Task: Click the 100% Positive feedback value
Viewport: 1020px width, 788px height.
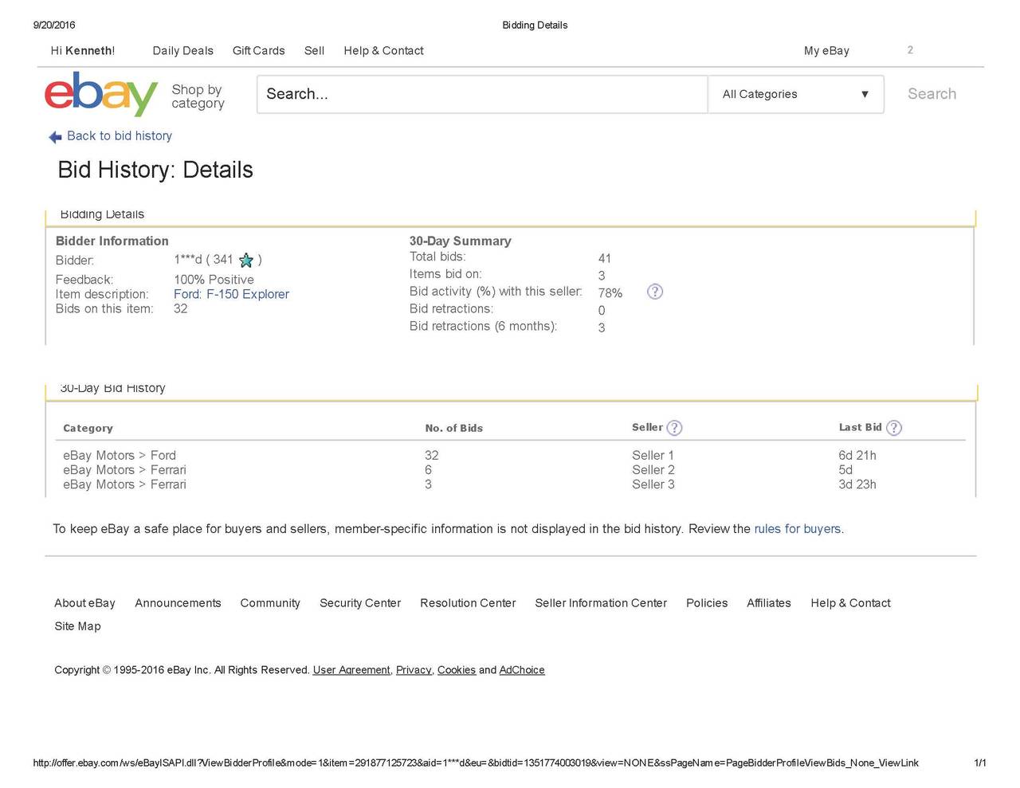Action: 214,280
